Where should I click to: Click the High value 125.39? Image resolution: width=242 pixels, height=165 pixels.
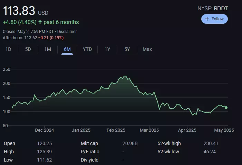point(45,152)
